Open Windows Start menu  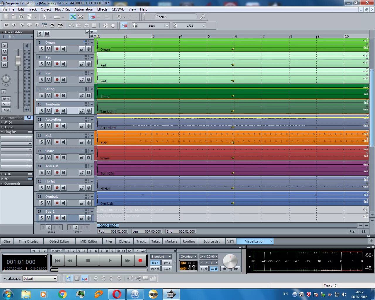point(7,294)
